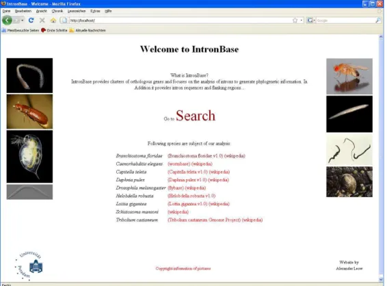This screenshot has width=387, height=286.
Task: Open the Bearbeiten menu
Action: pos(23,11)
